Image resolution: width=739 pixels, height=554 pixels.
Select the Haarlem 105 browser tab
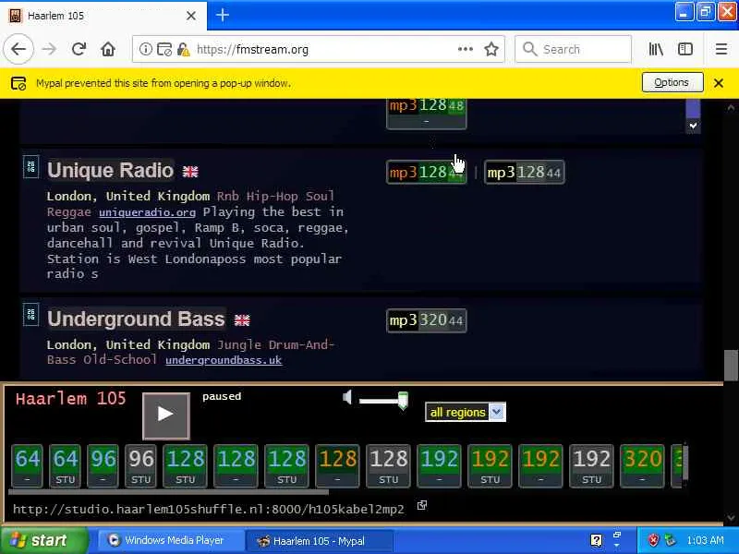(x=103, y=16)
